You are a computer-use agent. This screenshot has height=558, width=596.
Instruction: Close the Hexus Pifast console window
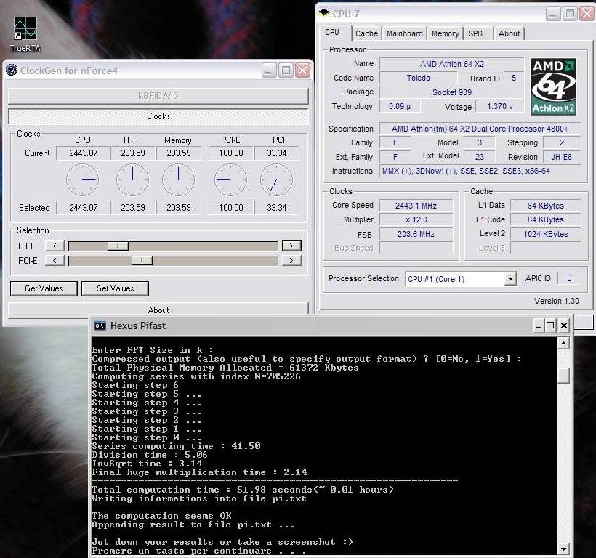click(x=564, y=325)
